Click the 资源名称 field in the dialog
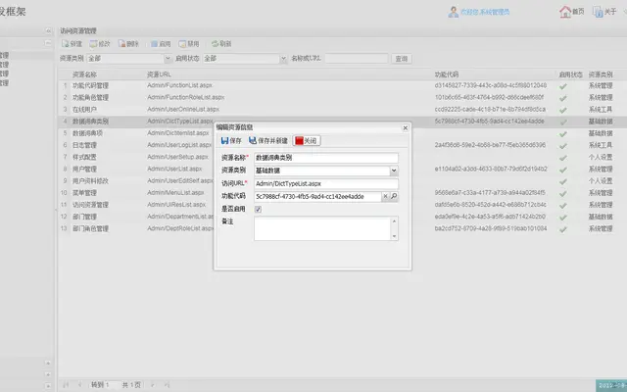Screen dimensions: 627x392 pyautogui.click(x=326, y=158)
